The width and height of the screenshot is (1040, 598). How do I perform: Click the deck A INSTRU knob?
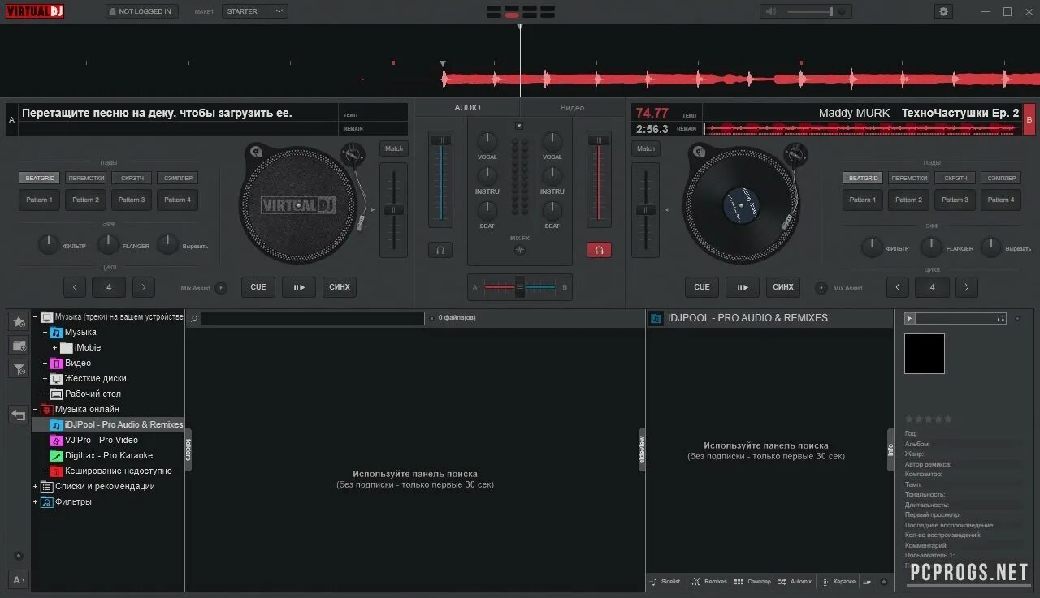coord(487,175)
